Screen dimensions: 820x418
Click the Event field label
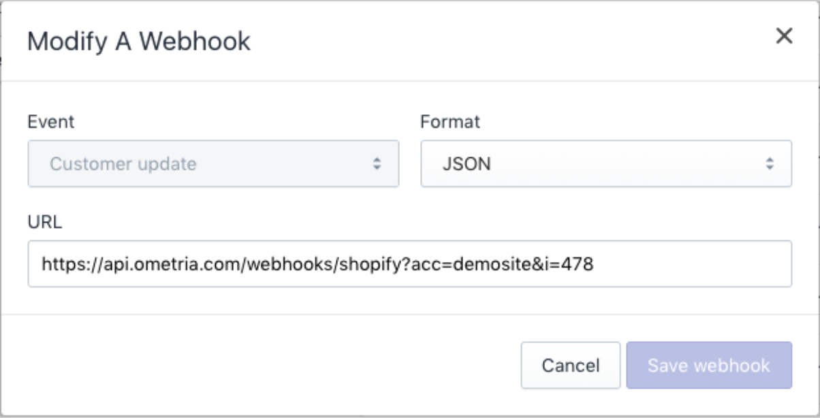51,122
